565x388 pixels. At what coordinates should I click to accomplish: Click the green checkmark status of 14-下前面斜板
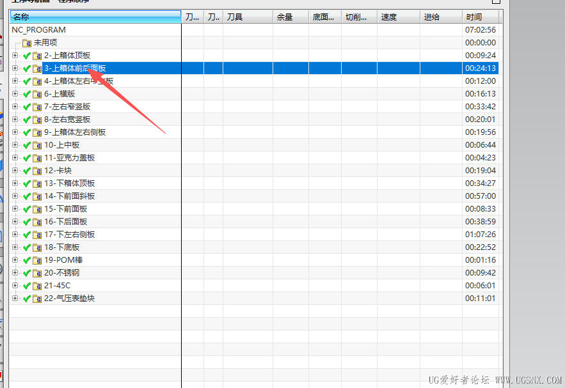point(27,196)
